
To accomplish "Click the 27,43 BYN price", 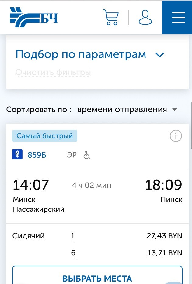I will tap(164, 236).
